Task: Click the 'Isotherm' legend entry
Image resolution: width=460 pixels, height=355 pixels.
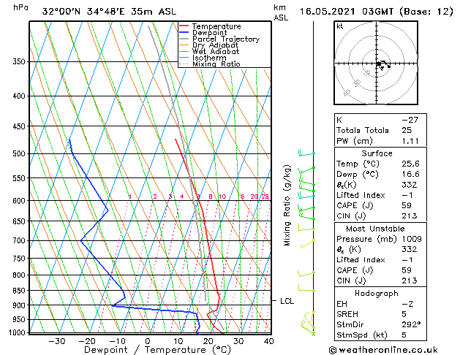Action: click(x=209, y=58)
